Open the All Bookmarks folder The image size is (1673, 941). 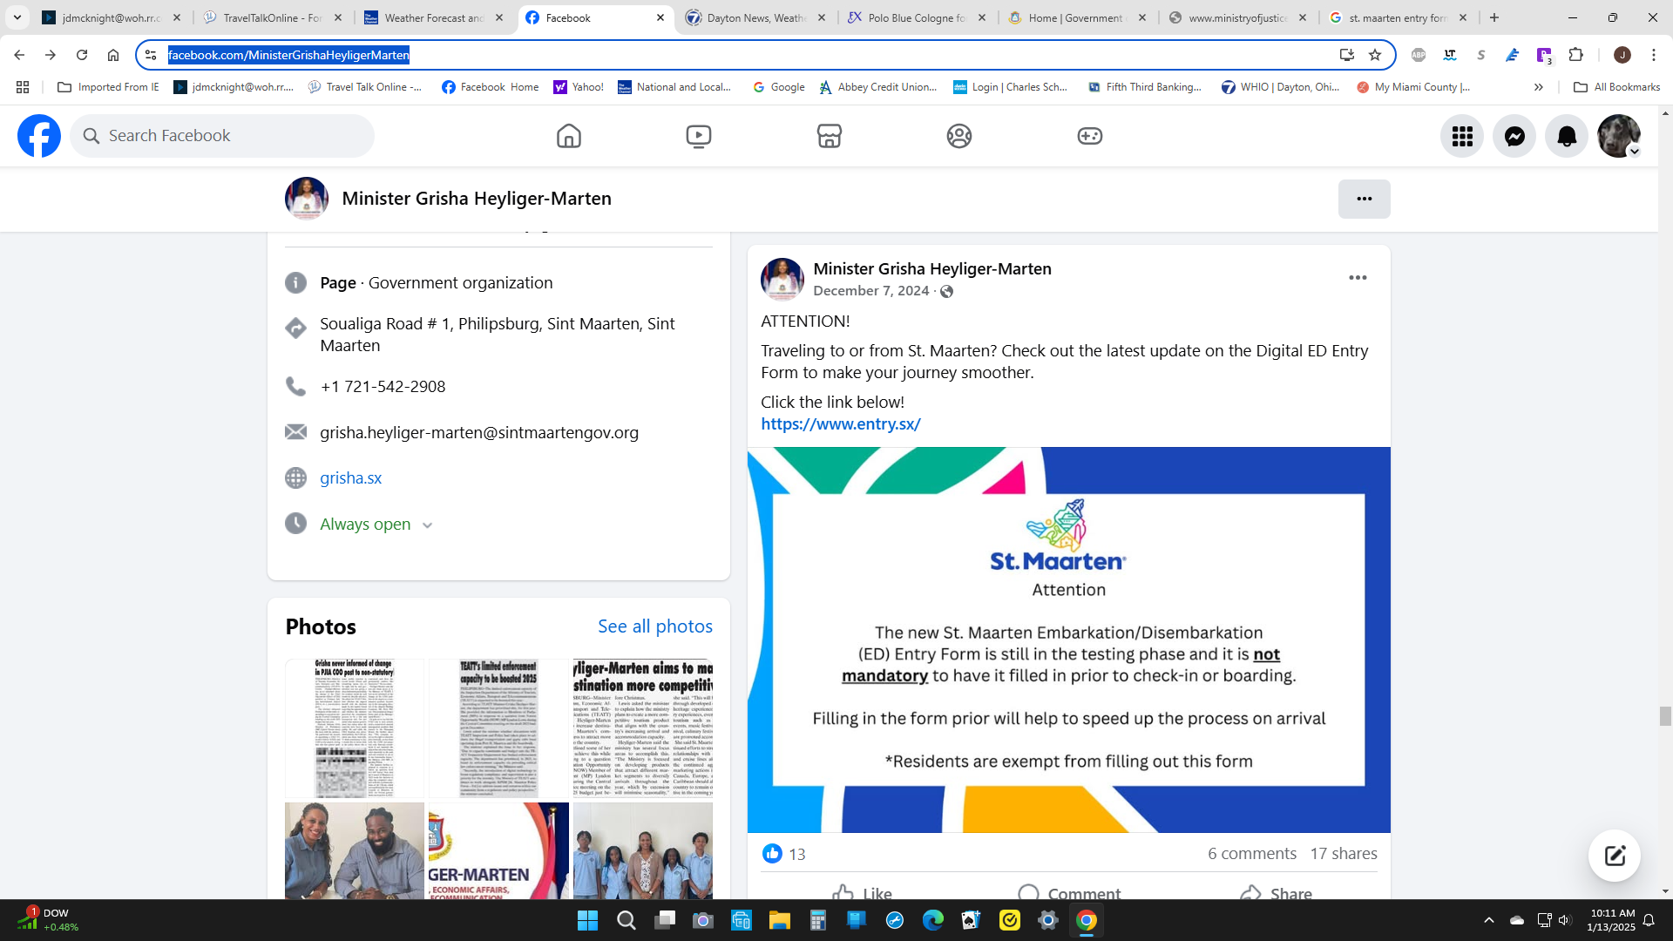pyautogui.click(x=1617, y=87)
